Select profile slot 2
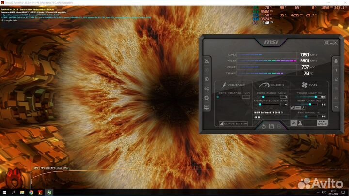Image resolution: width=349 pixels, height=196 pixels. (x=336, y=79)
